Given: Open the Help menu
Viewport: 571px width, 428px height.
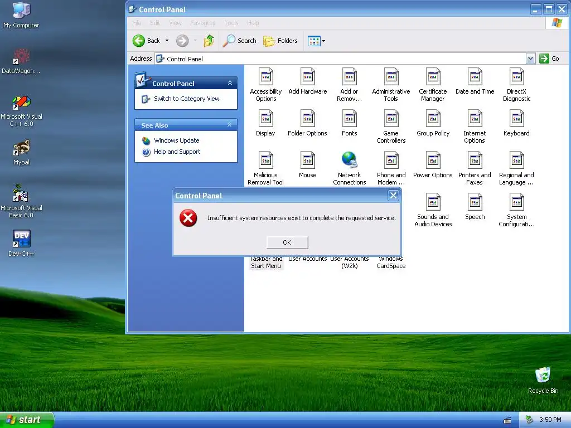Looking at the screenshot, I should [253, 23].
